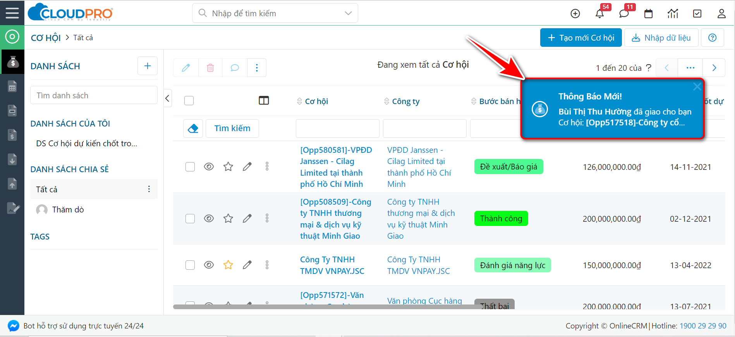Edit the Opp508509 row with pencil

pyautogui.click(x=247, y=219)
